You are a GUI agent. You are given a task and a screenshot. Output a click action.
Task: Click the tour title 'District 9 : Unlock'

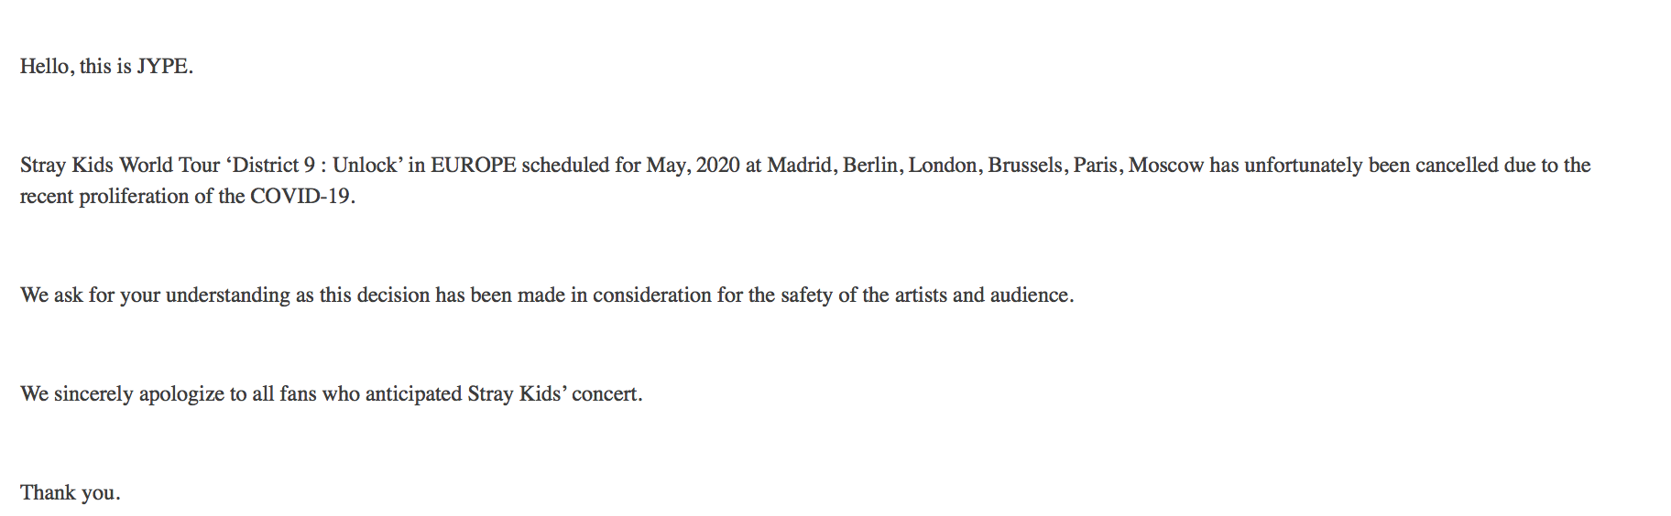click(x=315, y=166)
